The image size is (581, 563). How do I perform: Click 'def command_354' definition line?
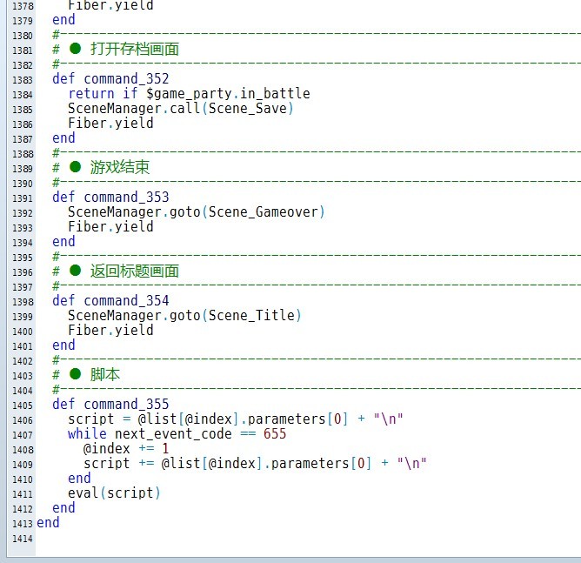tap(110, 300)
